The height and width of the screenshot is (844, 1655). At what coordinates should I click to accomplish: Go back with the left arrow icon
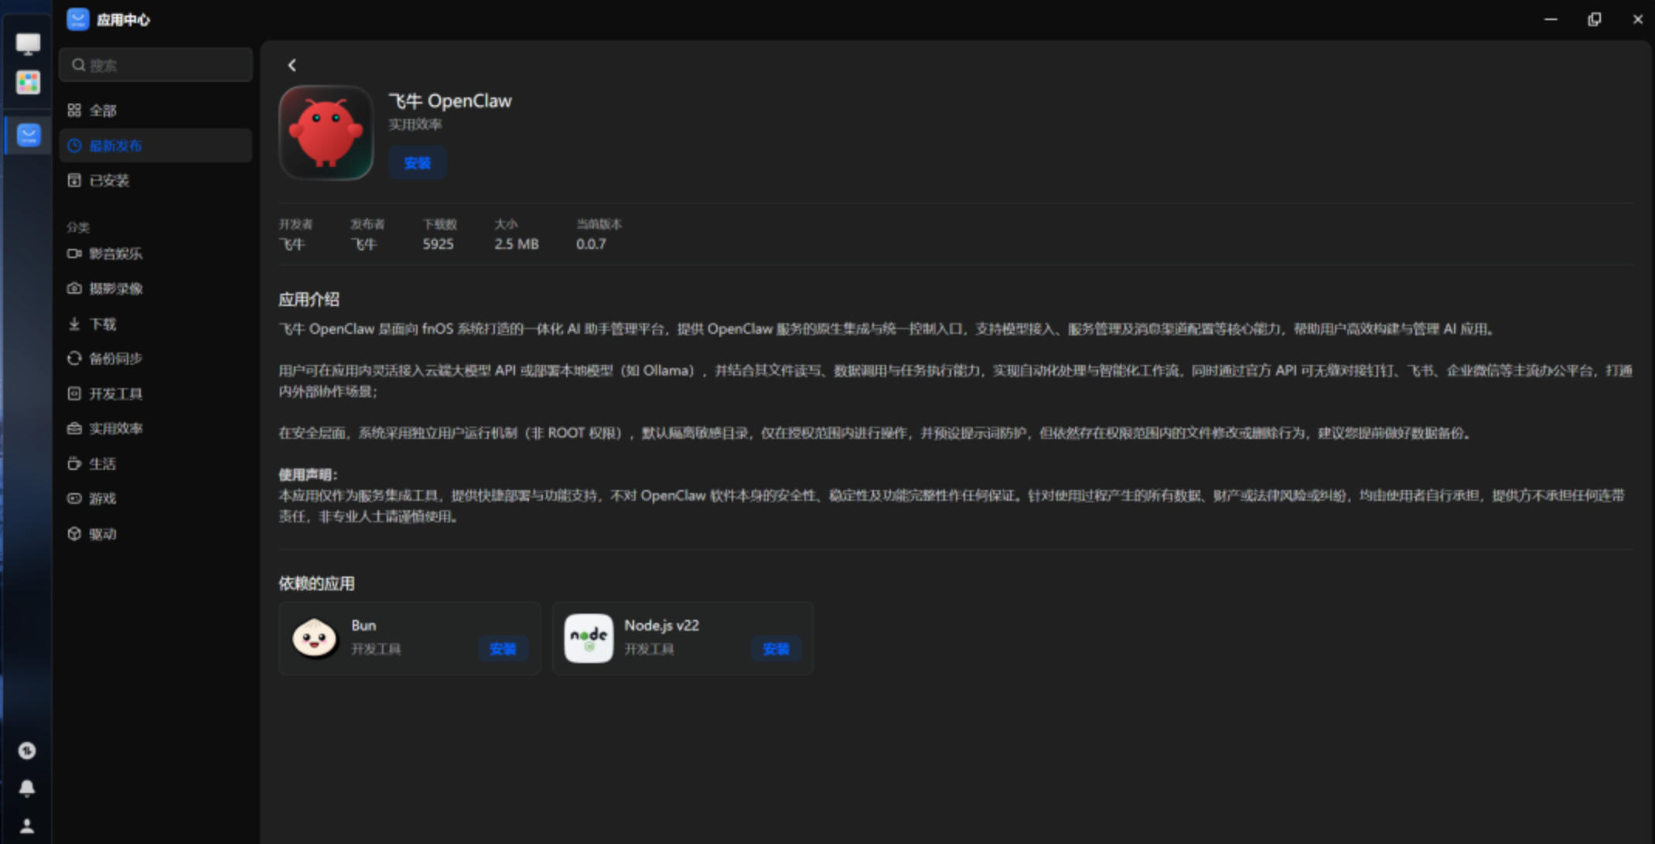click(x=292, y=65)
